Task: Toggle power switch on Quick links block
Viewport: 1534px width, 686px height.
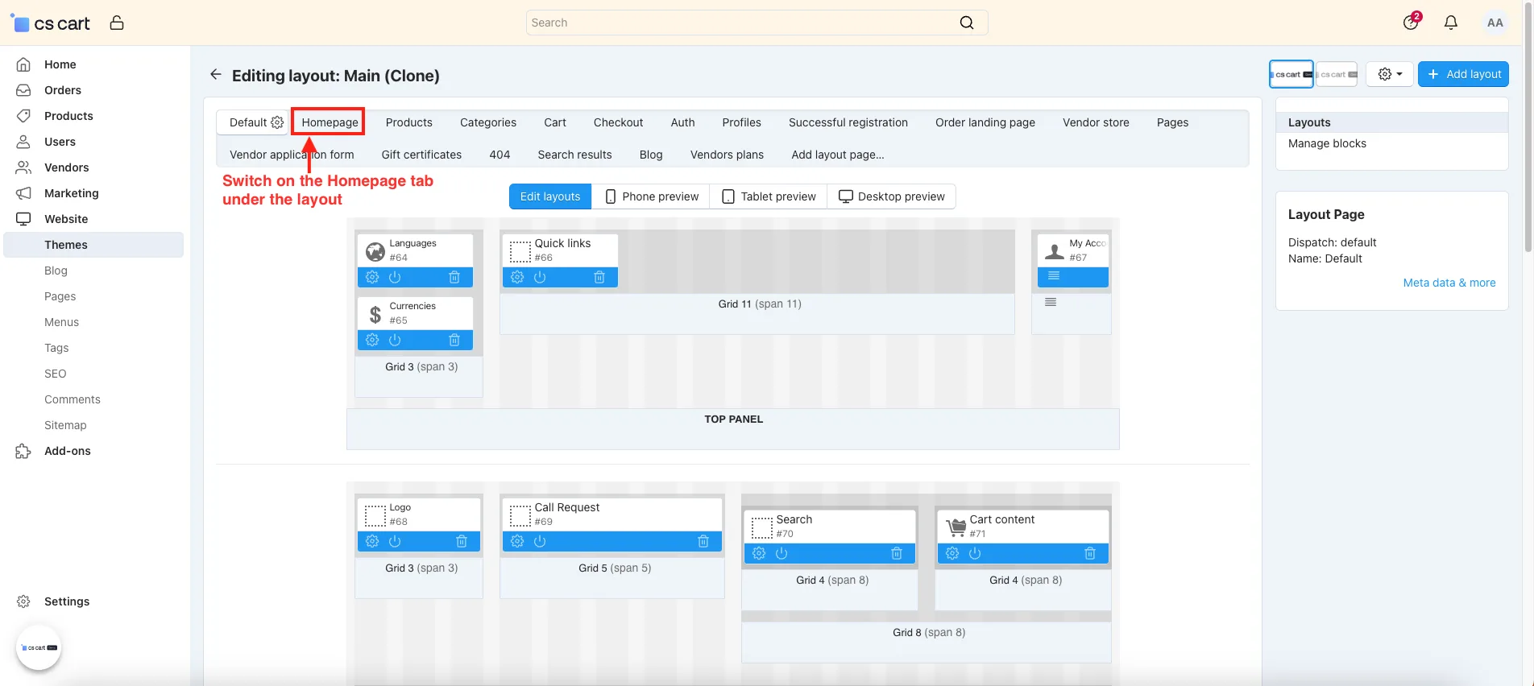Action: [540, 277]
